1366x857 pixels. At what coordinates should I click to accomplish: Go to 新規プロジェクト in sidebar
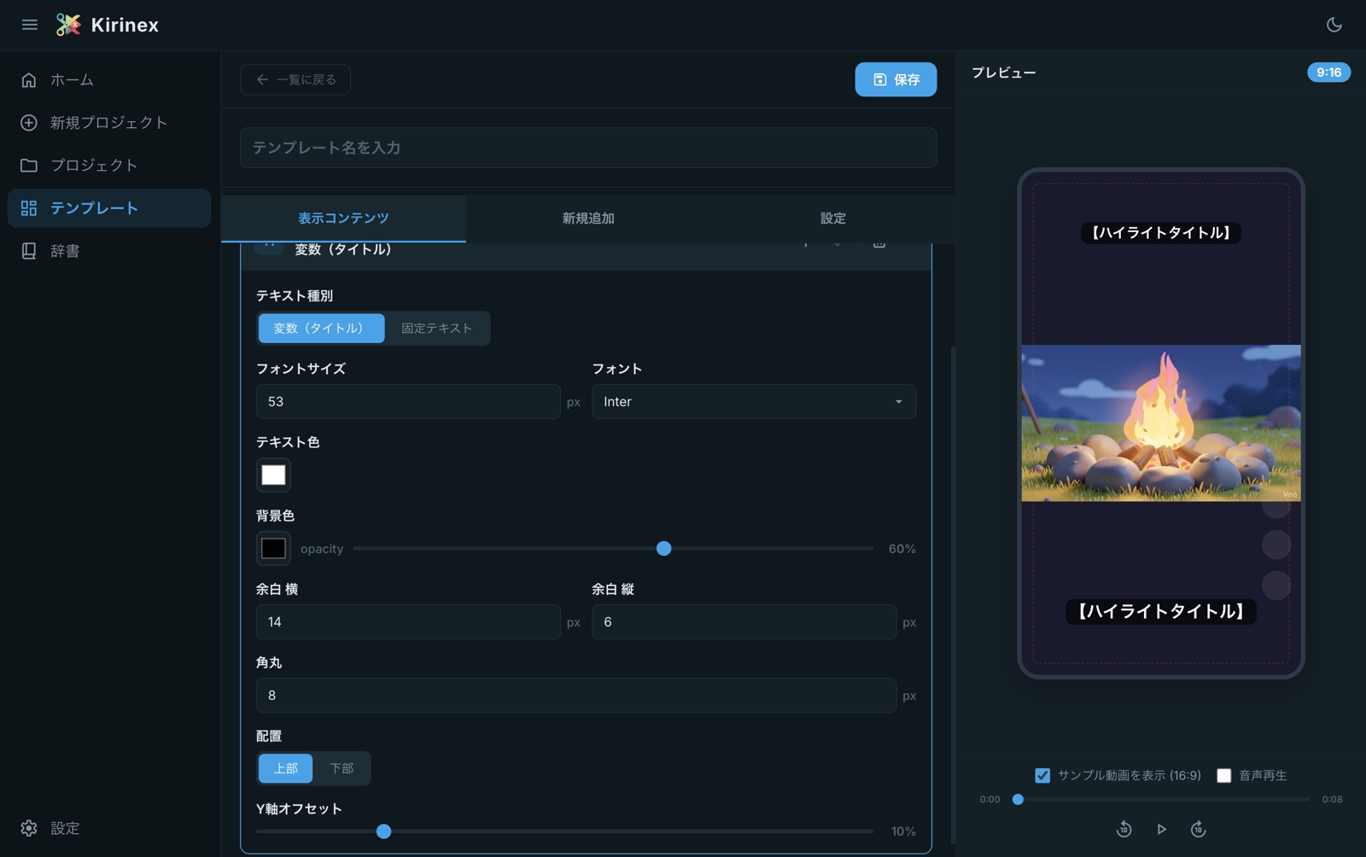pos(108,123)
